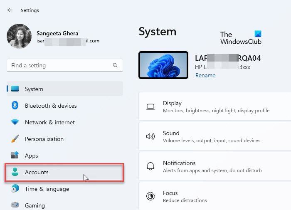Click the Apps icon in sidebar
Image resolution: width=291 pixels, height=210 pixels.
pyautogui.click(x=15, y=156)
